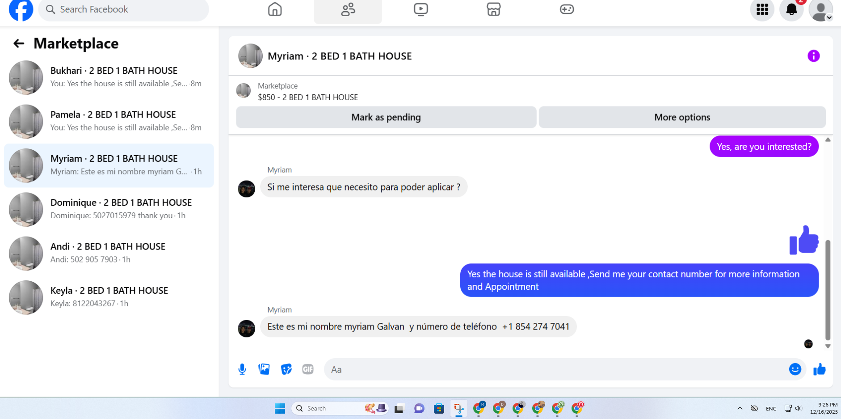Click the Mark as pending button

coord(386,117)
